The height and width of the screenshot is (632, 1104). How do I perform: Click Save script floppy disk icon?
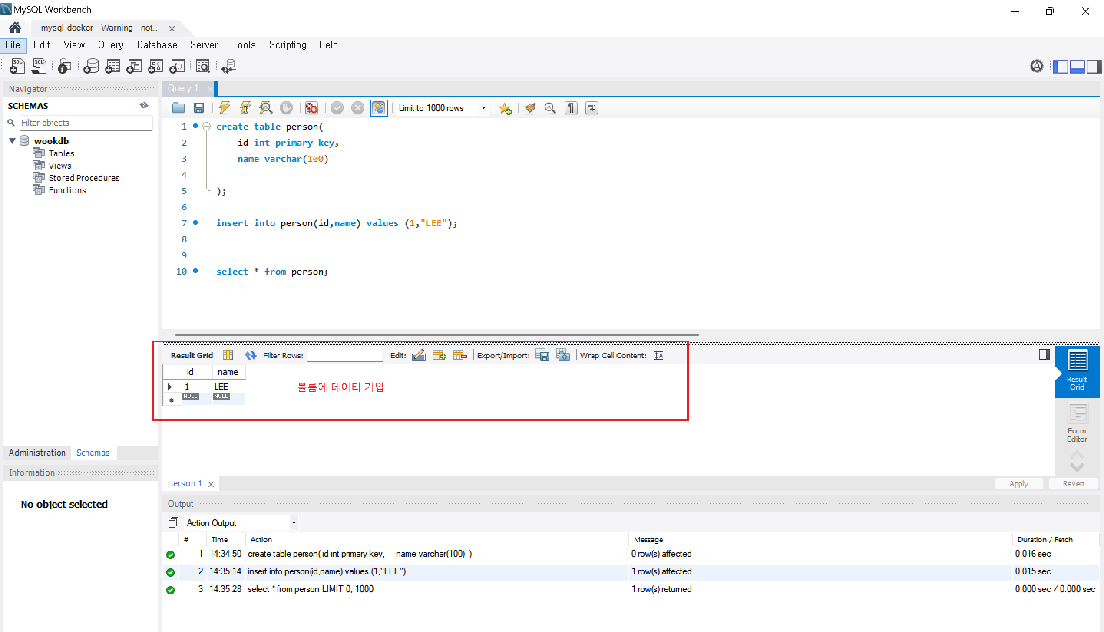[199, 108]
